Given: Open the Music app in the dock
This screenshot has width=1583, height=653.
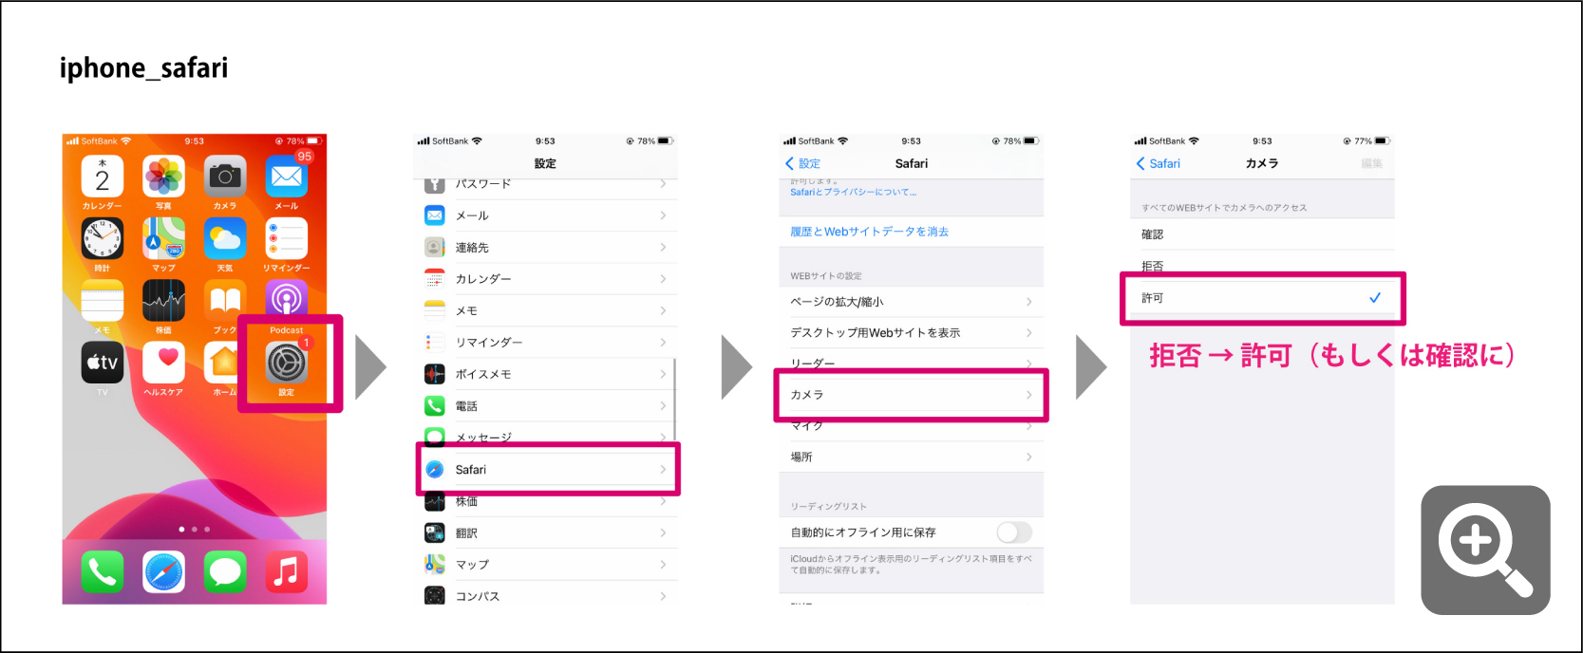Looking at the screenshot, I should [287, 572].
